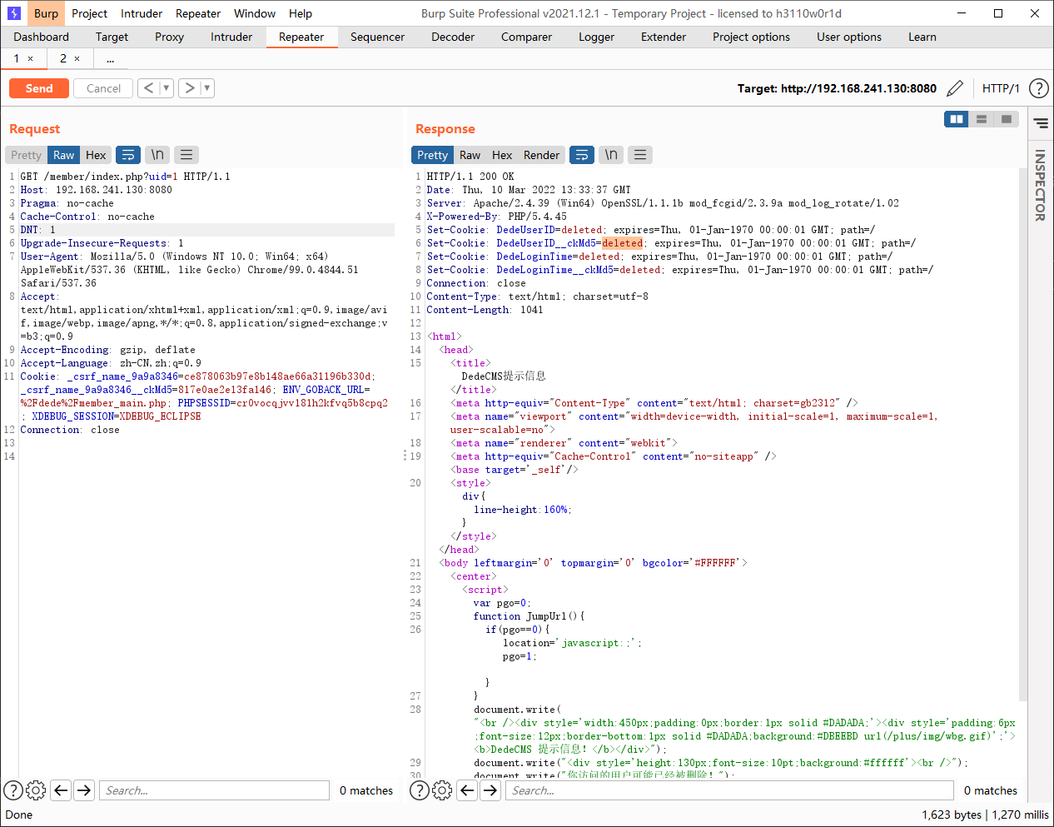Open the response panel hamburger menu
1054x827 pixels.
click(x=639, y=155)
